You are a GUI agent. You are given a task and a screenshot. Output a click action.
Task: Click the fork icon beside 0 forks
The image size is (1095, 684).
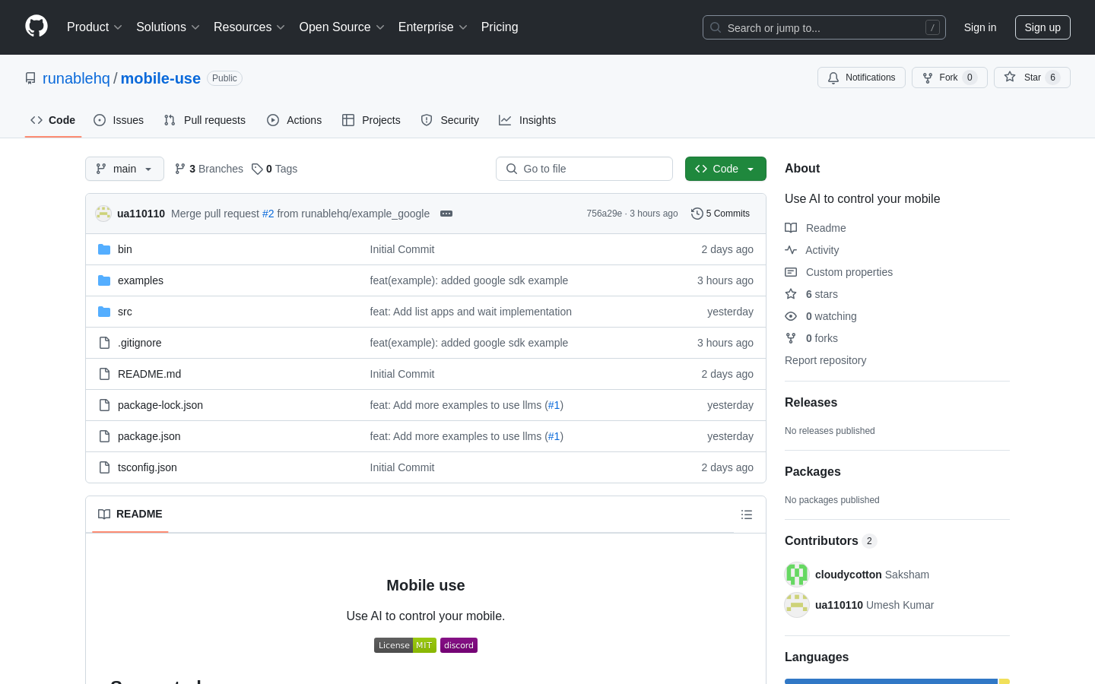click(x=791, y=338)
